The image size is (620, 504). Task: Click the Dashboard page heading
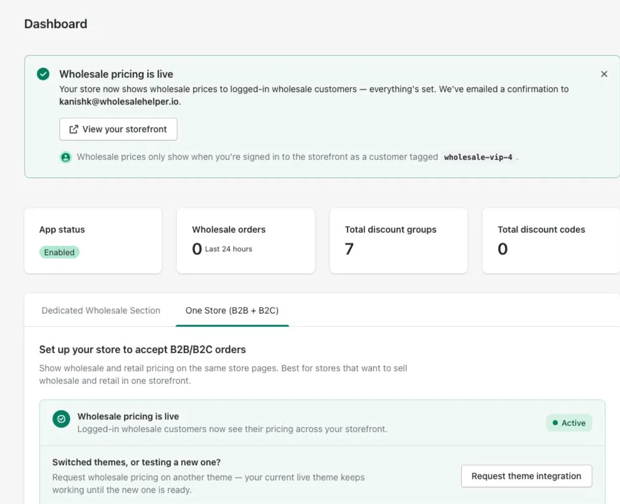(56, 24)
